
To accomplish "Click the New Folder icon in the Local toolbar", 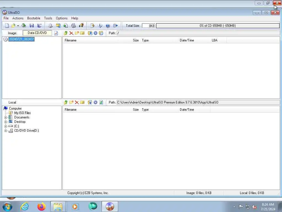I will (71, 102).
